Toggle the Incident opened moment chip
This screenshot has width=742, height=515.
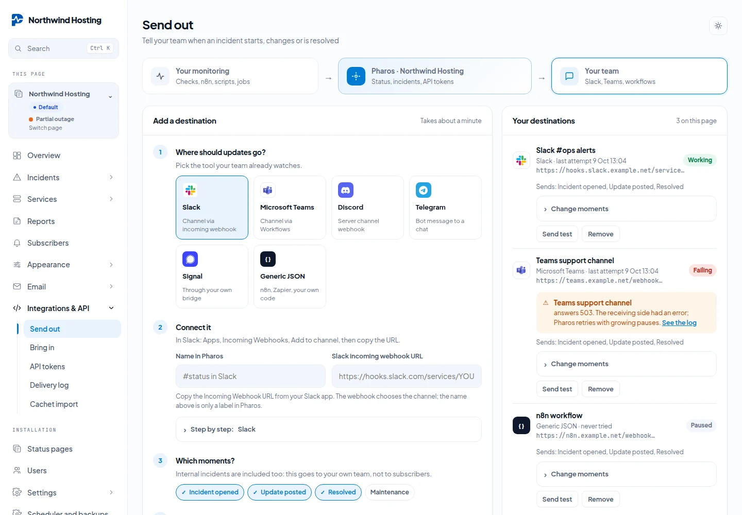[210, 492]
